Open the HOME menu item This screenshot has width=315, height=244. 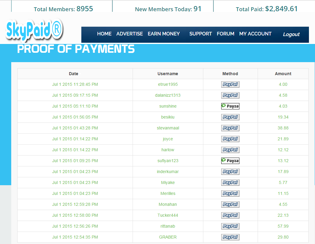coord(104,34)
